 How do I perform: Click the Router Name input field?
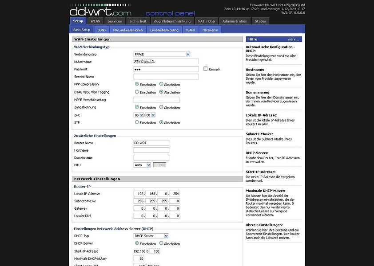pyautogui.click(x=151, y=143)
